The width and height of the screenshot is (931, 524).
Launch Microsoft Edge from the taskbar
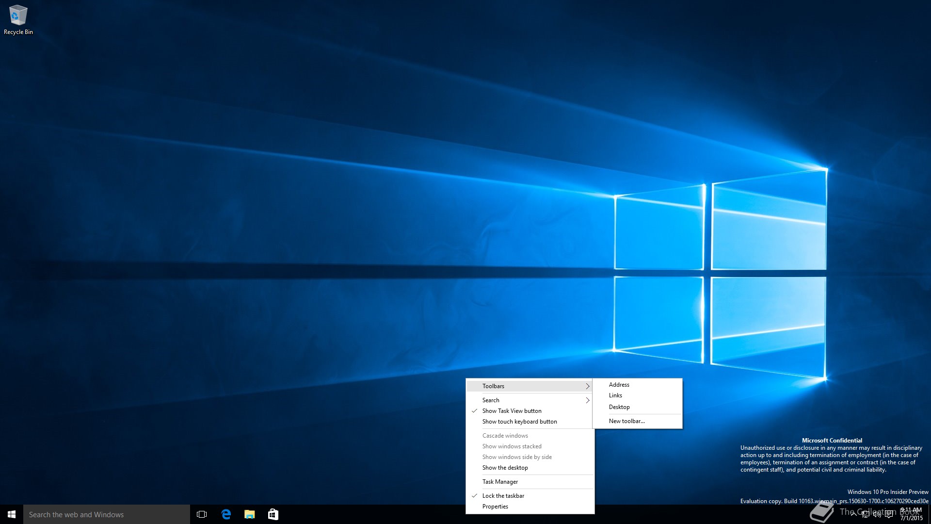[226, 514]
